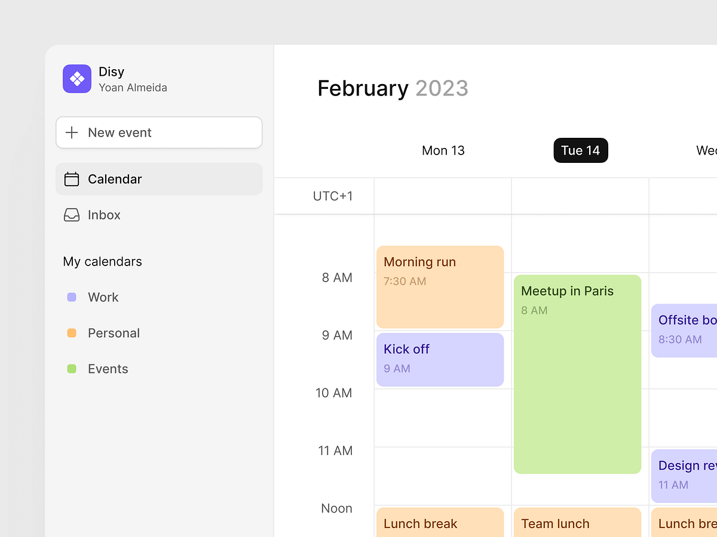Click the Inbox tray icon
717x537 pixels.
72,215
